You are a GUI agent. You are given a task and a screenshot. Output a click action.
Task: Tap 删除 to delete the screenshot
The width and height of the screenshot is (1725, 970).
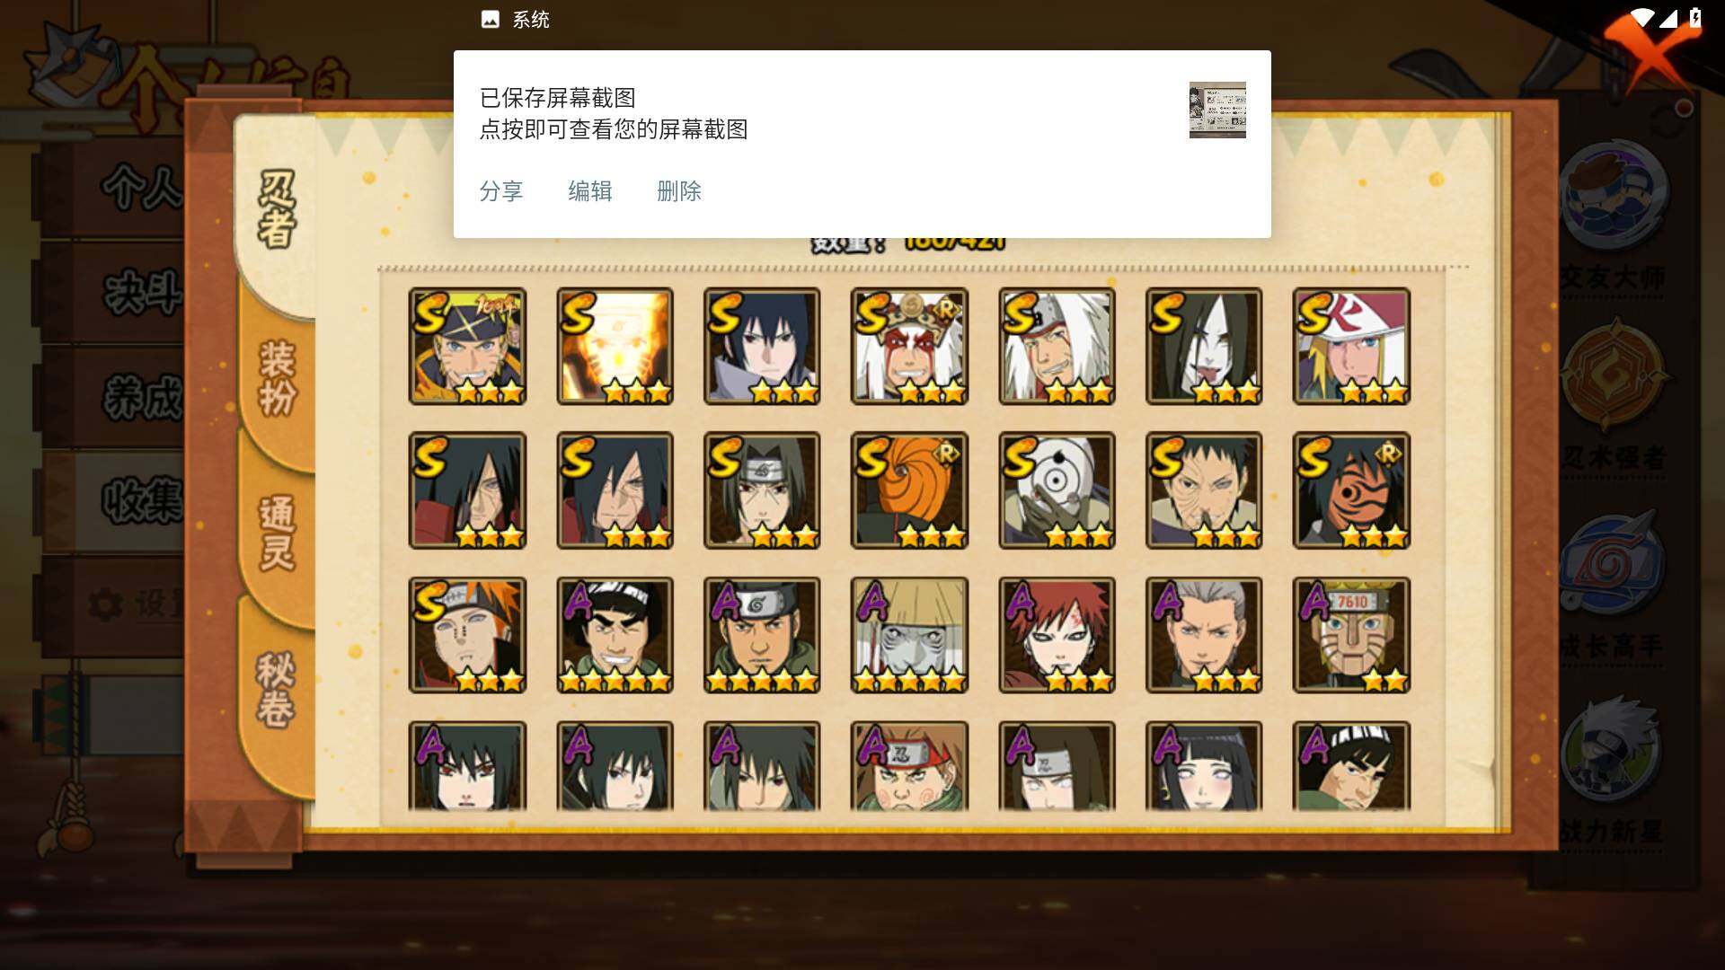click(679, 191)
